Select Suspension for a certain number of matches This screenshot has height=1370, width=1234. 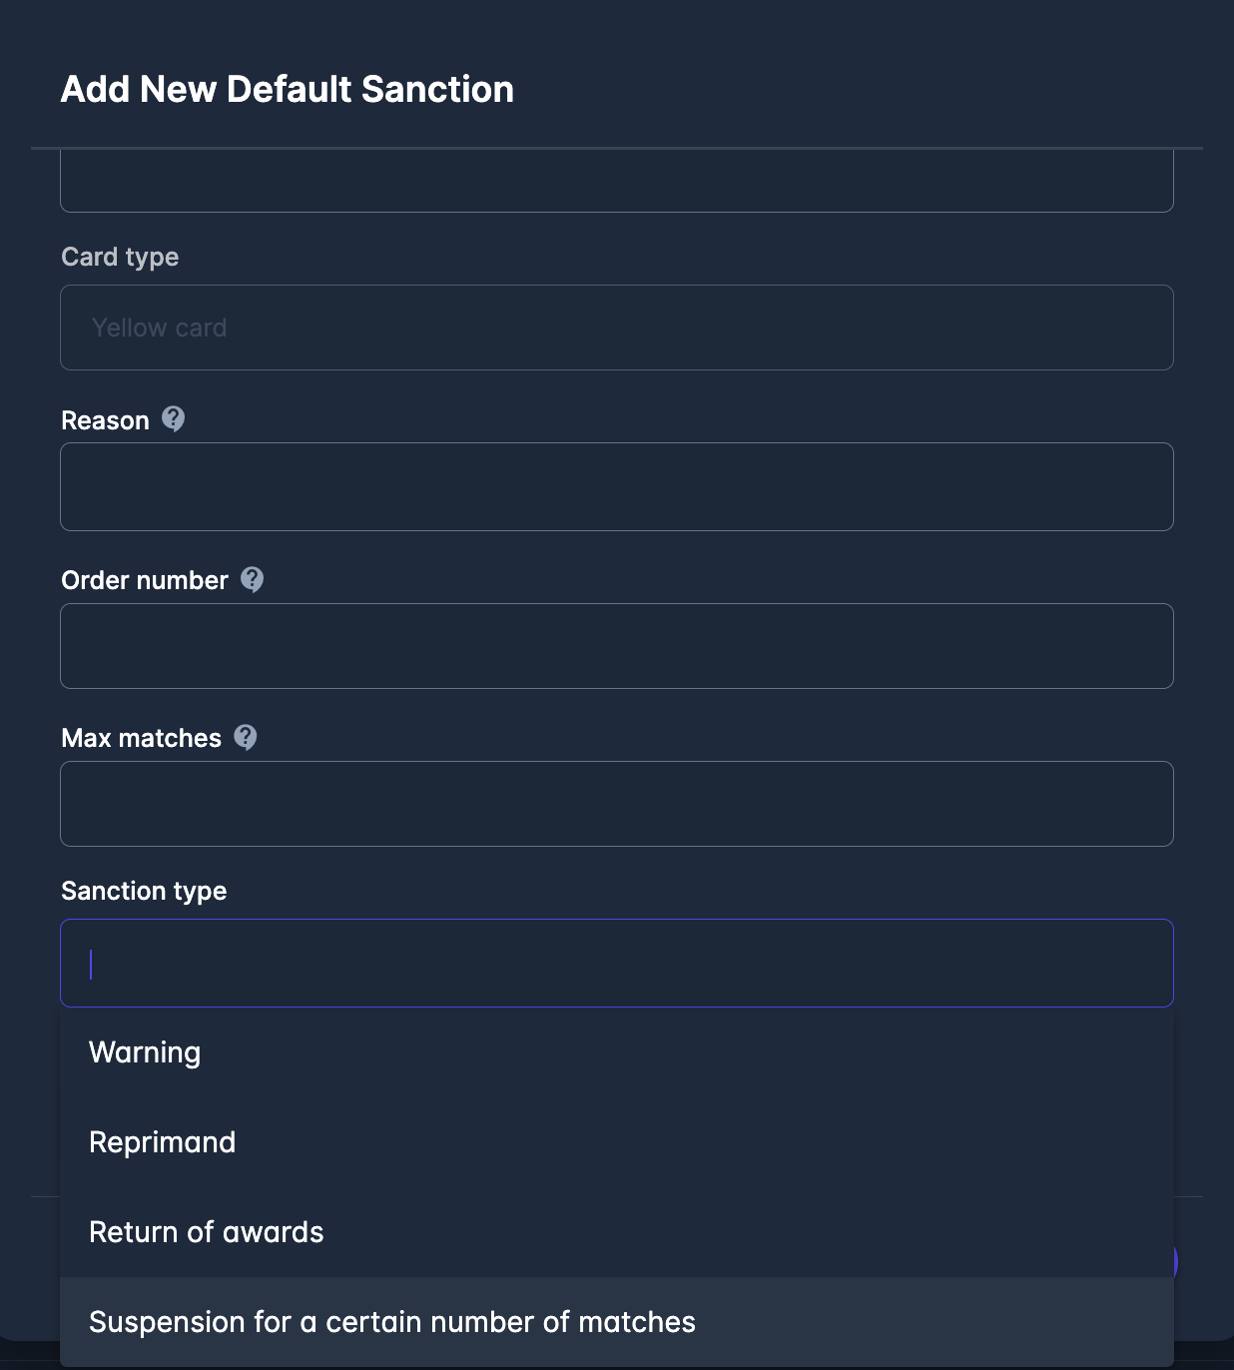[x=392, y=1322]
